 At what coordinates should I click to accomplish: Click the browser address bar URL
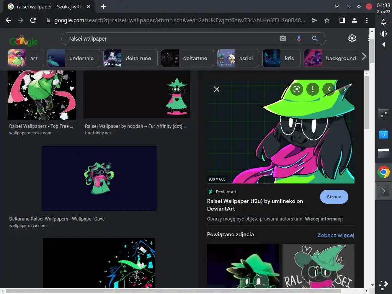180,20
